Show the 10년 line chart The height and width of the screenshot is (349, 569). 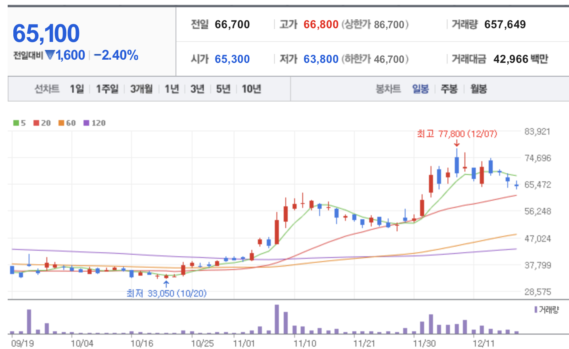point(251,89)
